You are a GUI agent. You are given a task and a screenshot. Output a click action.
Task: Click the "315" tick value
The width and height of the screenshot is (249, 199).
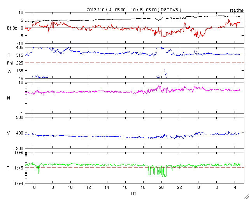pos(20,55)
